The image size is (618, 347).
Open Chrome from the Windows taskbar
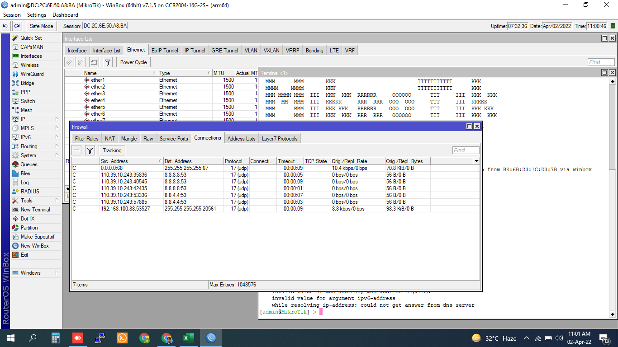tap(144, 338)
